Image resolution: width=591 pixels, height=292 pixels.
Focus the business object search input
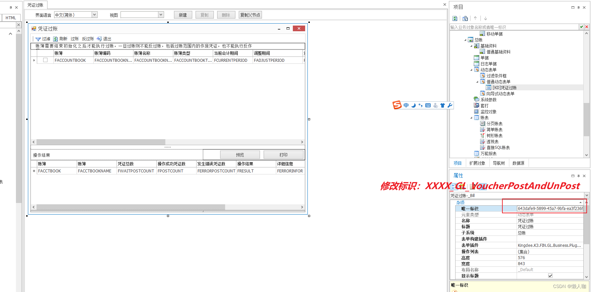click(514, 27)
